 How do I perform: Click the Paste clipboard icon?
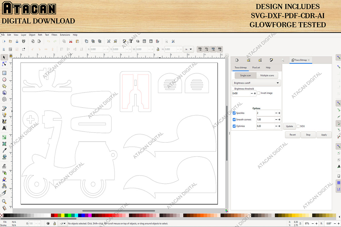77,41
